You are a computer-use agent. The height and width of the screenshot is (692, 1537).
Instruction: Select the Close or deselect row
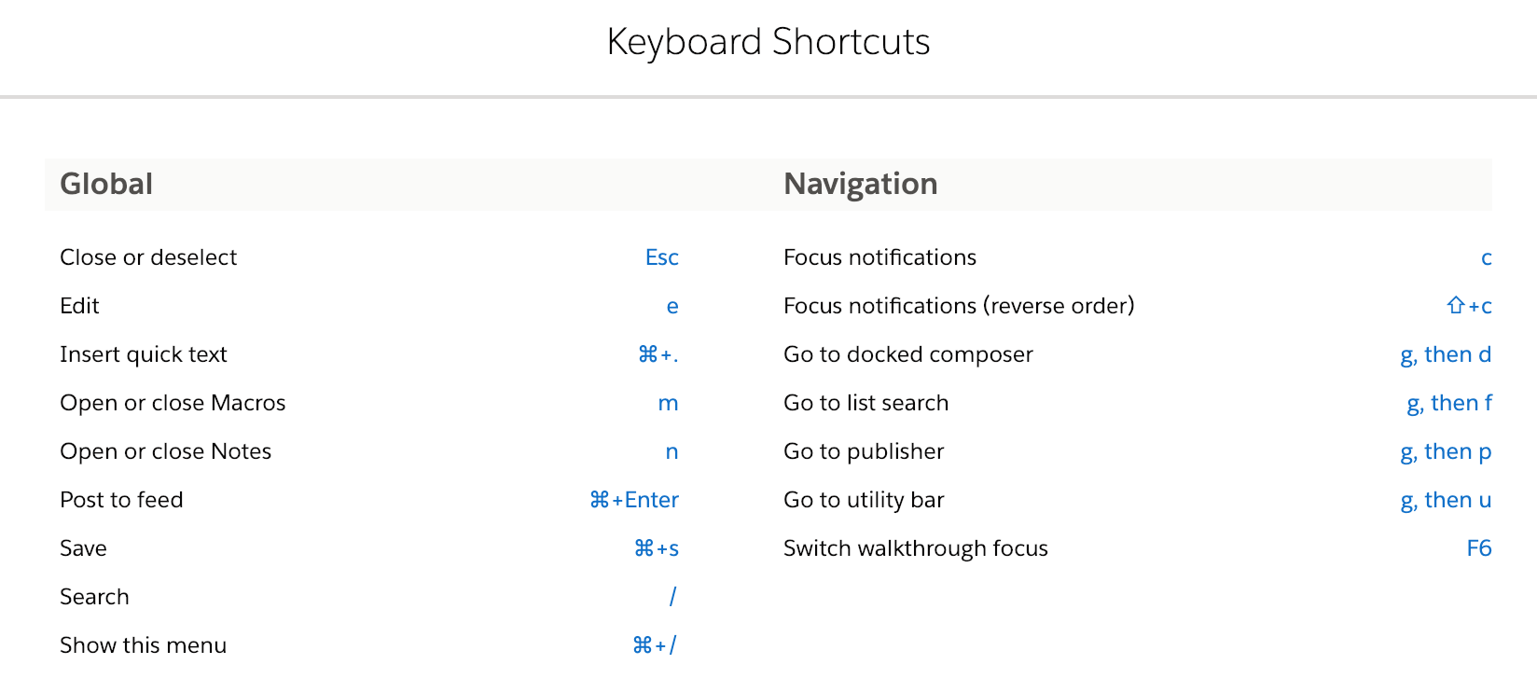[147, 257]
